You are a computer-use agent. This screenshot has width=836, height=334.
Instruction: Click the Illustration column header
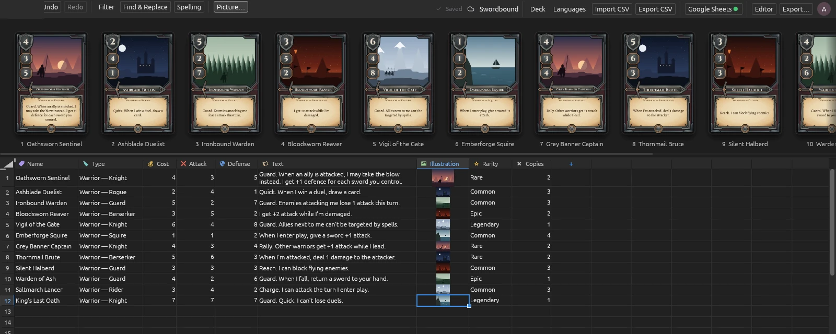(443, 164)
